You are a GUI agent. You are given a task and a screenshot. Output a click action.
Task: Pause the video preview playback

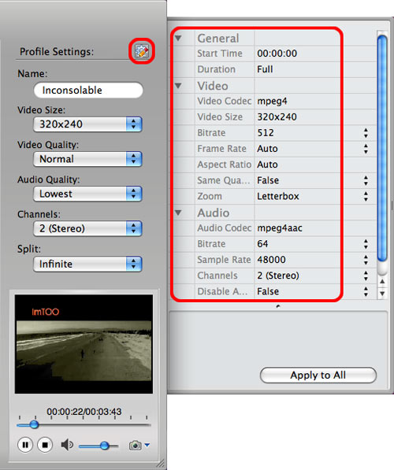[25, 445]
